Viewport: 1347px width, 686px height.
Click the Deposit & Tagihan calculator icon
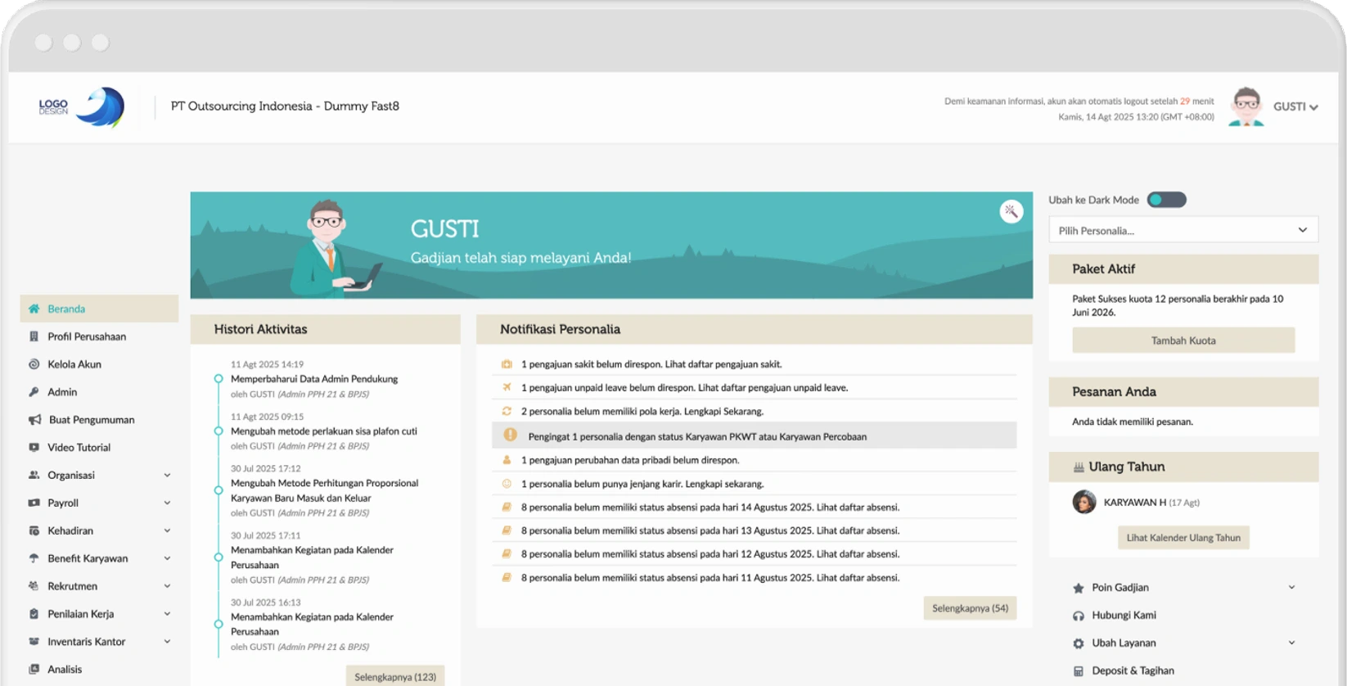click(x=1078, y=670)
